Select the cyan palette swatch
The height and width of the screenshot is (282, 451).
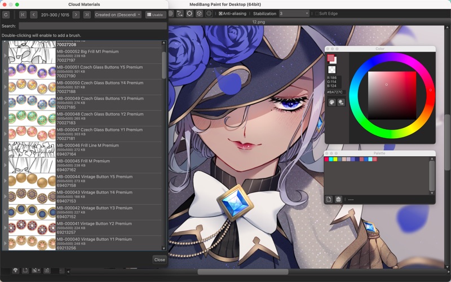tap(331, 159)
